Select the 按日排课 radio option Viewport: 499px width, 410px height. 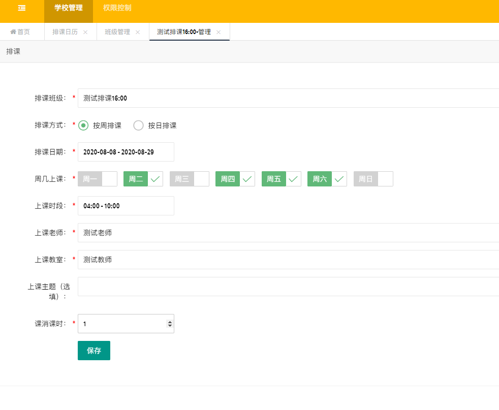coord(154,125)
